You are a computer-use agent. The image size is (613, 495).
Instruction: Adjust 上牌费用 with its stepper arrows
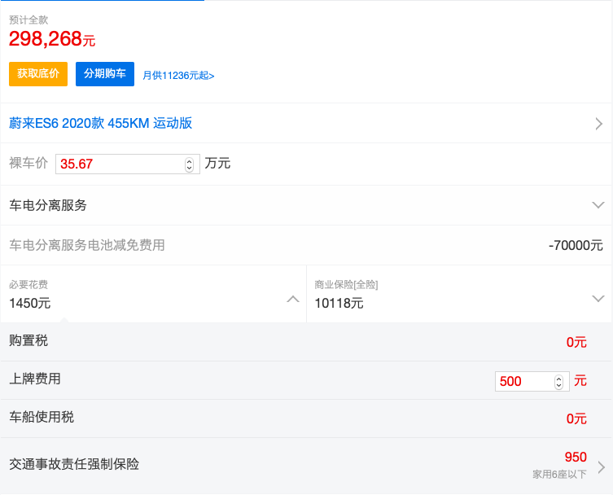(x=558, y=382)
